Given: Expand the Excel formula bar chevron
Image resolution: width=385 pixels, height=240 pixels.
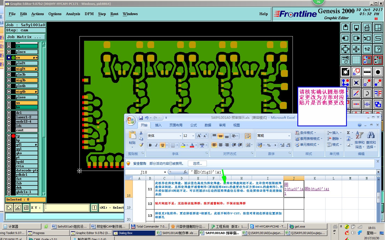Looking at the screenshot, I should (378, 172).
